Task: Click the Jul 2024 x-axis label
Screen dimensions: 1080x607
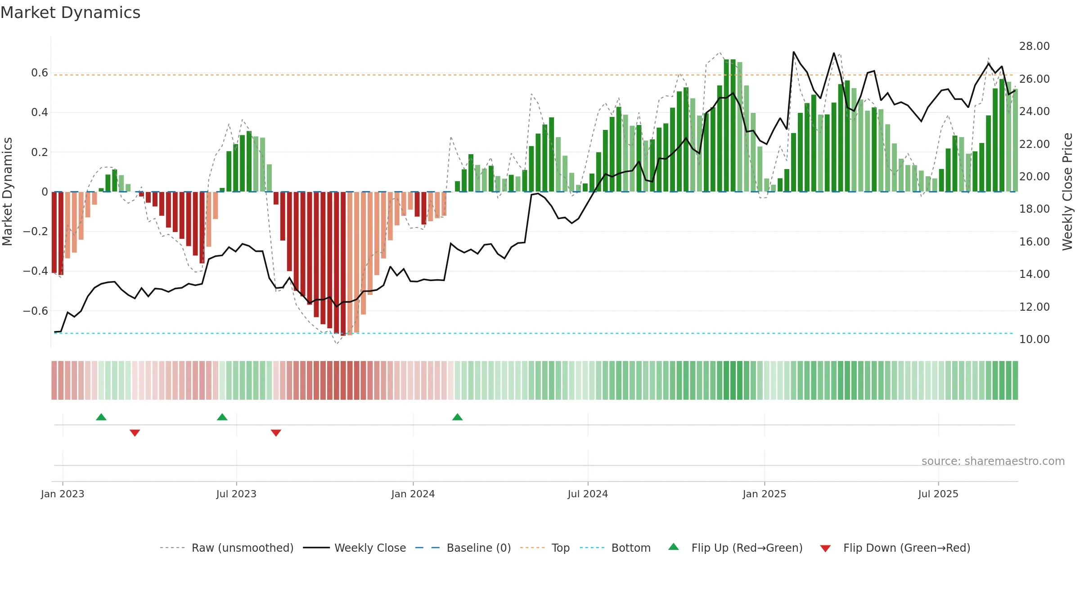Action: pos(588,494)
